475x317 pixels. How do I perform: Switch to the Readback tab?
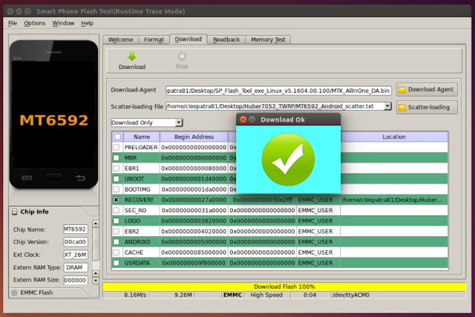[226, 39]
